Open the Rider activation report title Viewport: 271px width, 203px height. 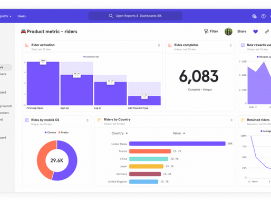click(43, 45)
